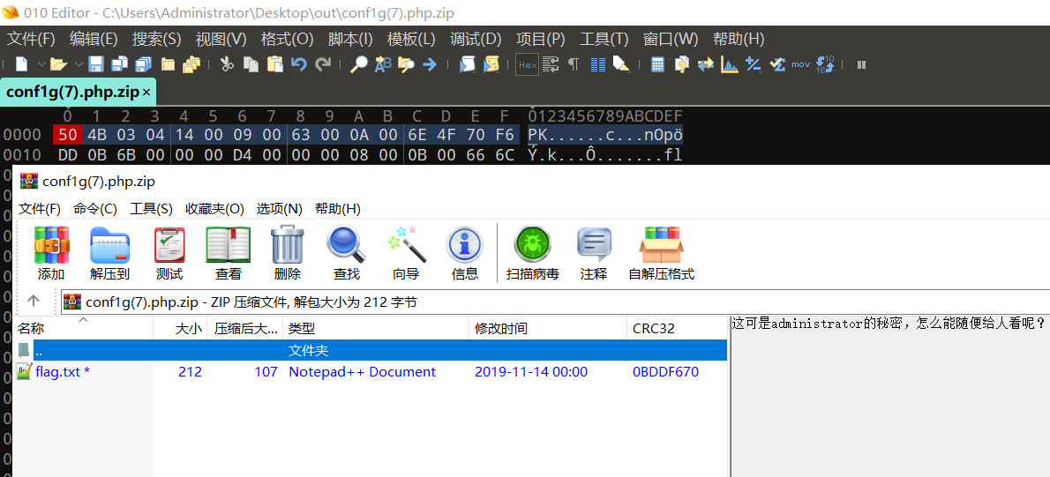Open 文件(F) menu in 010 Editor
The image size is (1050, 477).
point(31,39)
